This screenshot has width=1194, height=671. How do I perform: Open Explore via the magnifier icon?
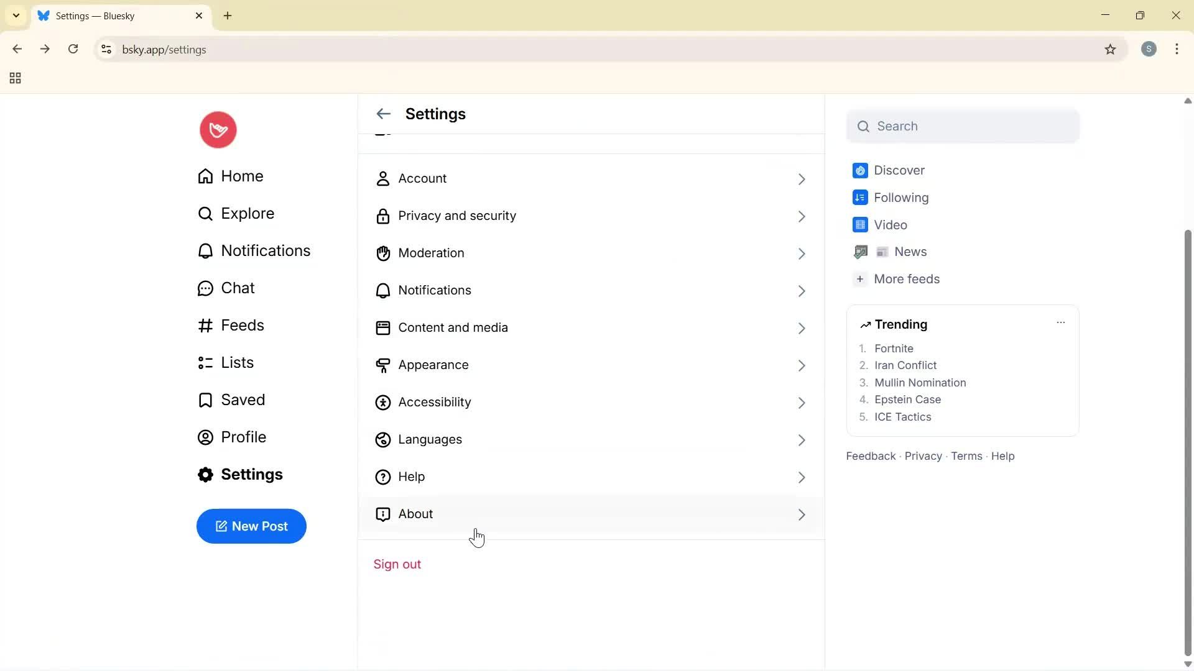pos(205,213)
